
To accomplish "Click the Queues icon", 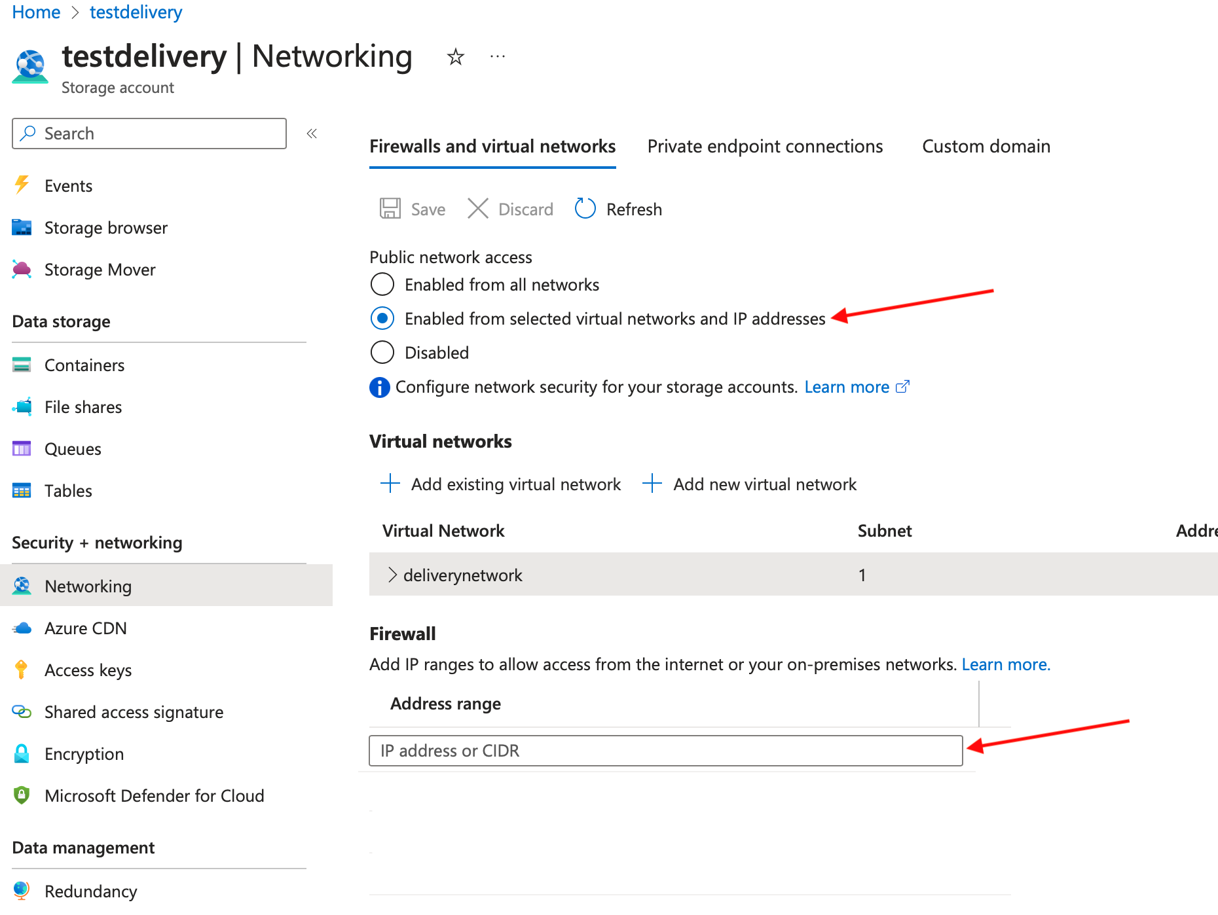I will (x=22, y=448).
